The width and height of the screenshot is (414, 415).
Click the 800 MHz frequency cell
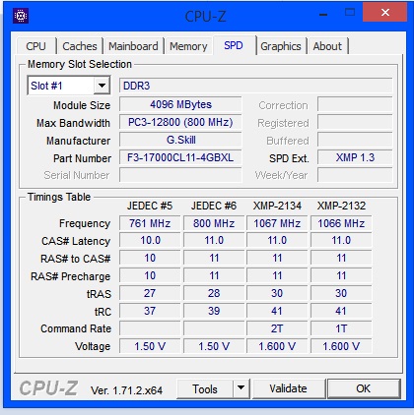tap(214, 223)
